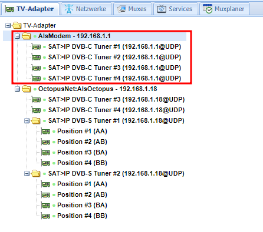Select 'AlsModem - 192.168.1.1' row

click(x=94, y=36)
